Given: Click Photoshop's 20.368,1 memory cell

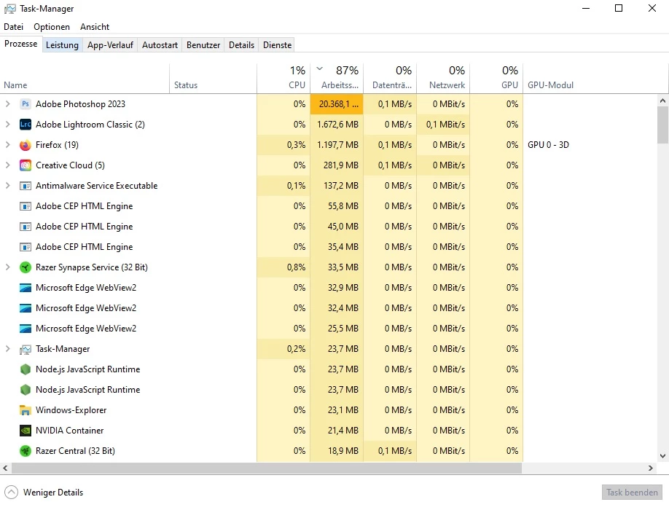Looking at the screenshot, I should (337, 104).
